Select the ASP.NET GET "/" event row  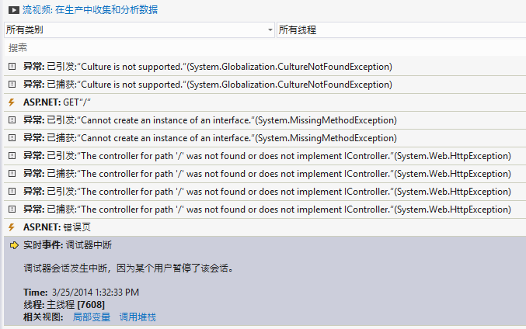(x=265, y=102)
